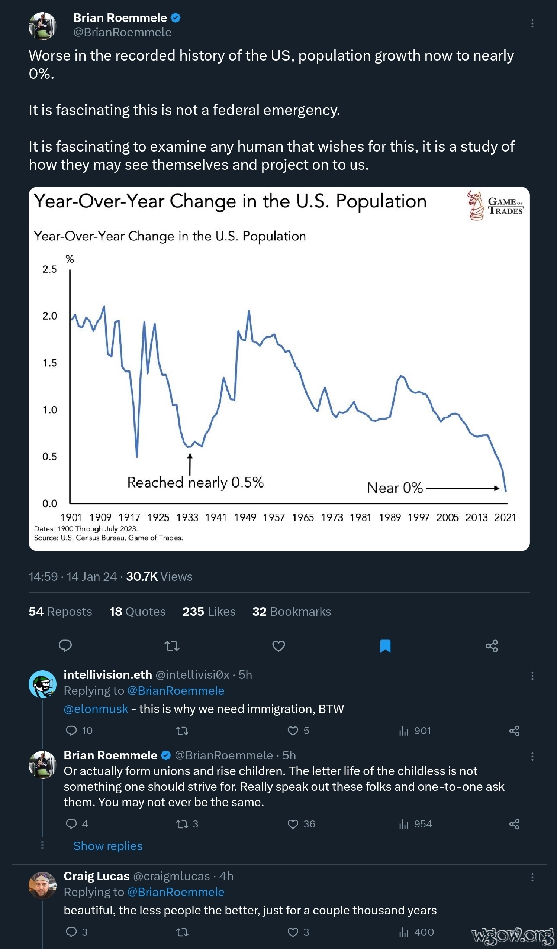The image size is (557, 949).
Task: View the 54 Reposts list
Action: 60,611
